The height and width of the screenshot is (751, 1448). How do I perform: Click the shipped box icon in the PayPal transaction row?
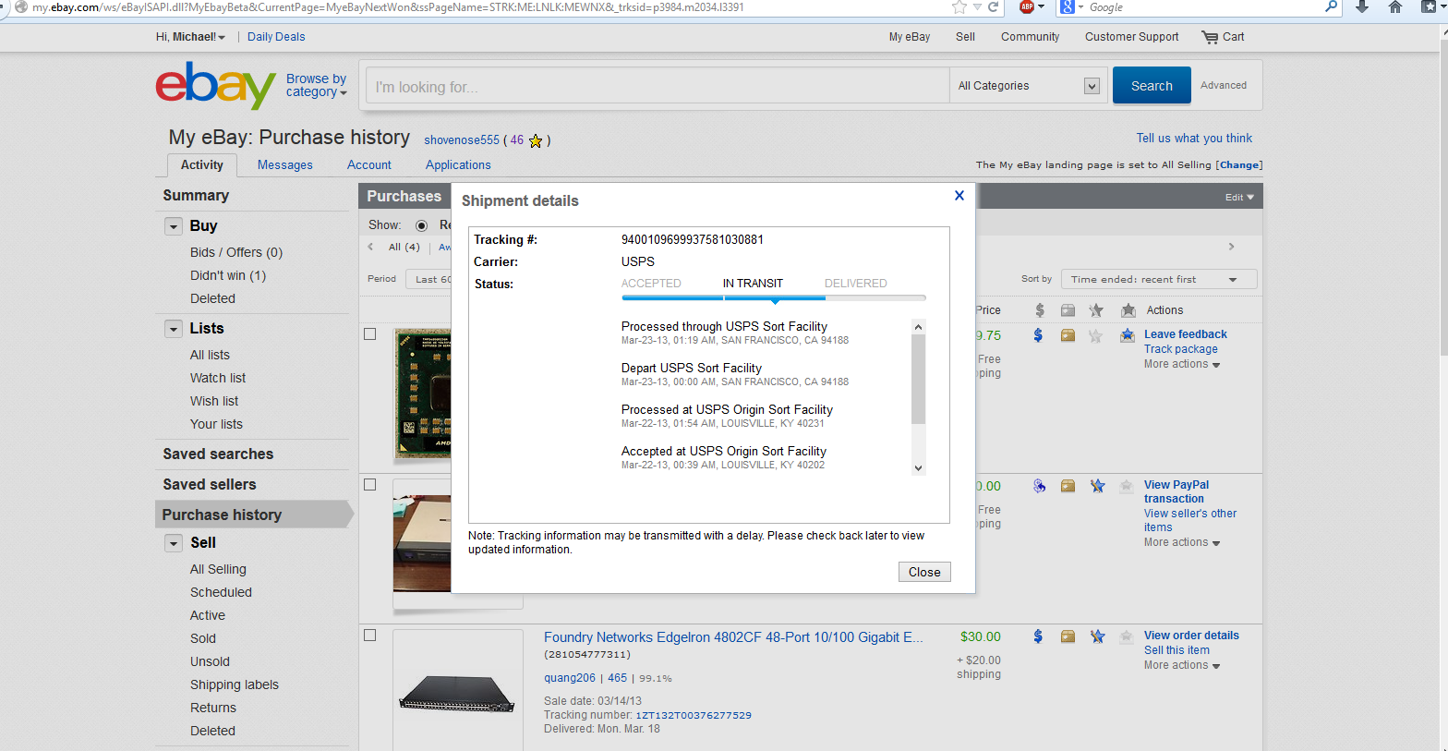(1068, 486)
